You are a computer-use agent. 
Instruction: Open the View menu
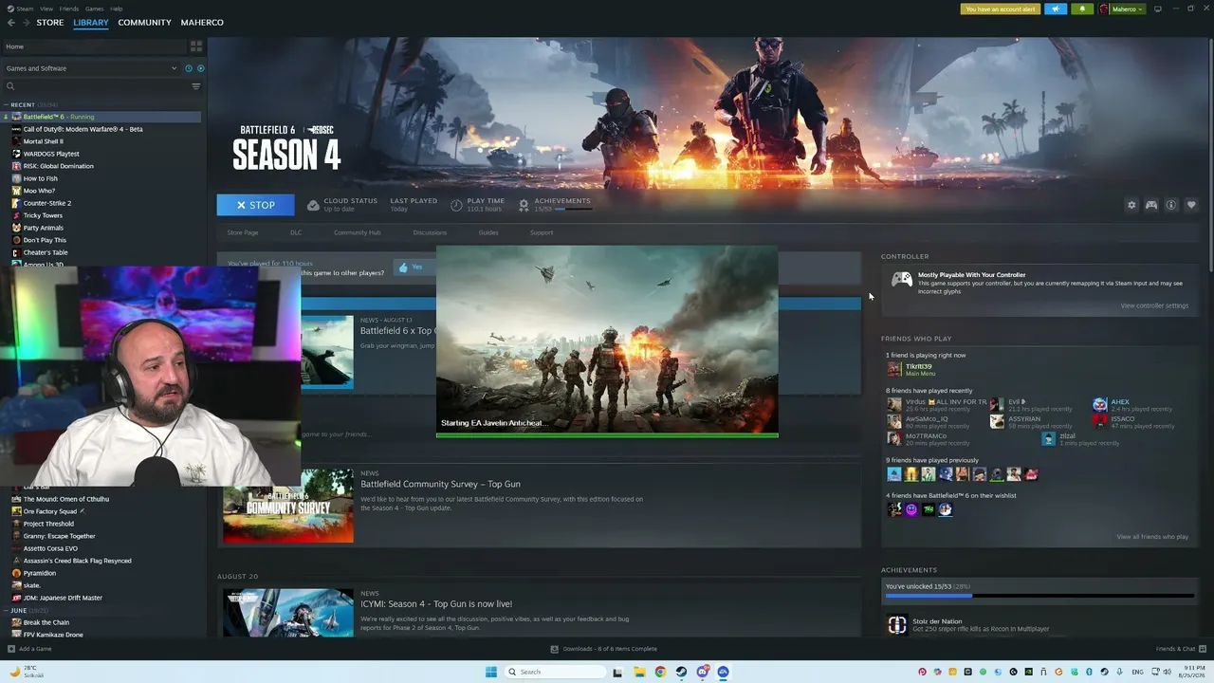tap(46, 9)
